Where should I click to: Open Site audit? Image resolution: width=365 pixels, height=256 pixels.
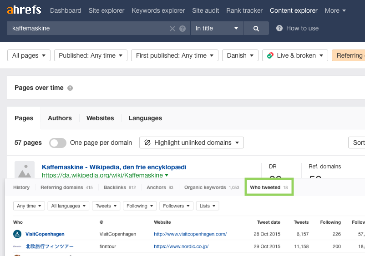206,11
